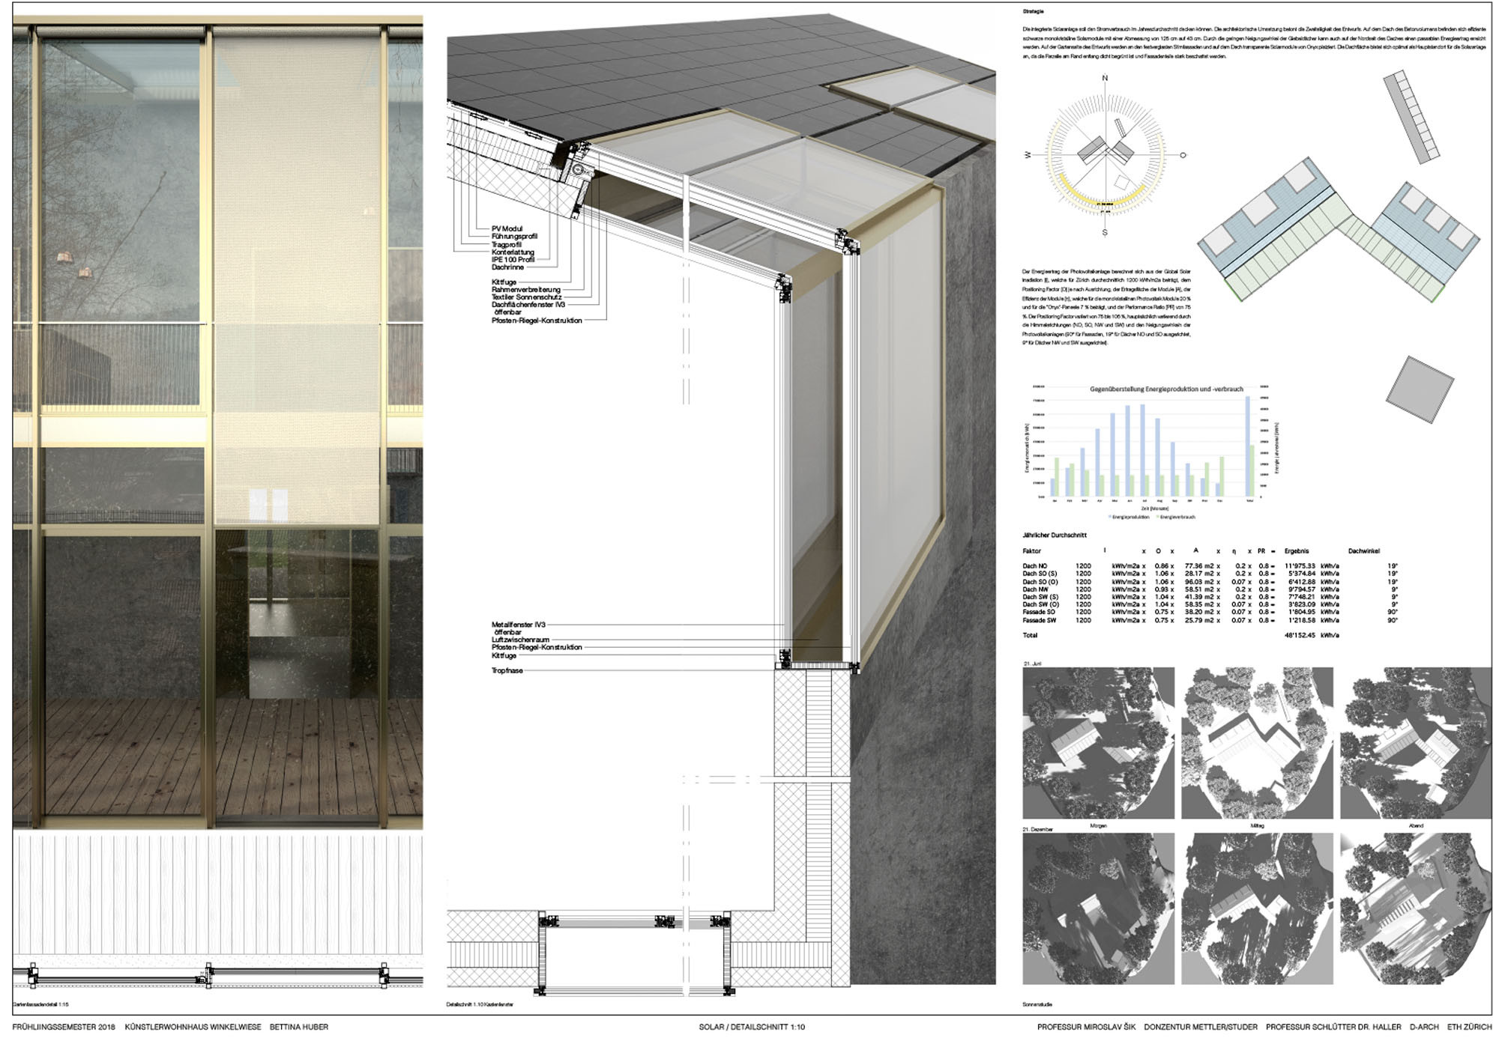Click the 'Dach NO' table row label
The image size is (1499, 1053).
click(x=1034, y=566)
